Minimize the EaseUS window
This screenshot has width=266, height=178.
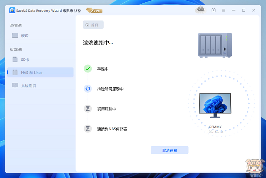pyautogui.click(x=234, y=10)
